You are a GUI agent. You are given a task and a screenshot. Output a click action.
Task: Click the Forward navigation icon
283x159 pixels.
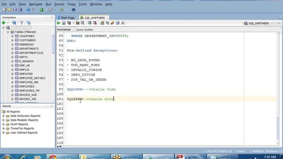(50, 10)
